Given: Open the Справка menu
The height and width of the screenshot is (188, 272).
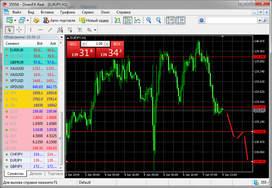Looking at the screenshot, I should 123,12.
